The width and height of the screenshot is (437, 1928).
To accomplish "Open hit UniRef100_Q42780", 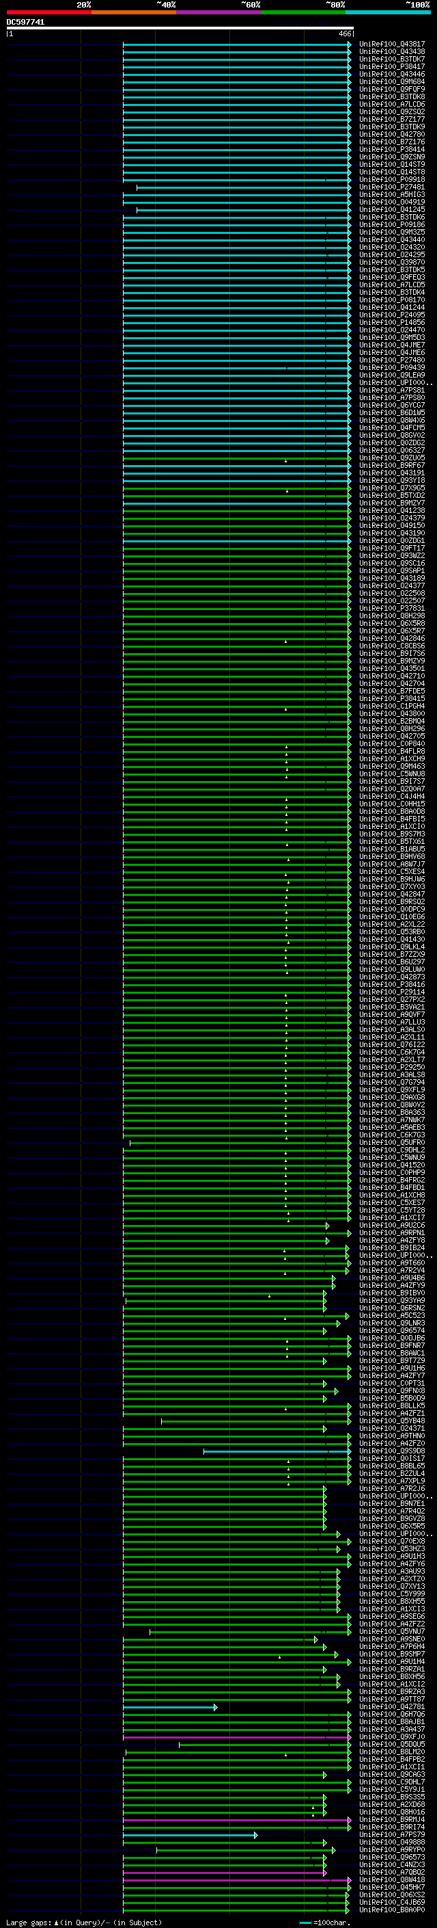I will point(392,135).
